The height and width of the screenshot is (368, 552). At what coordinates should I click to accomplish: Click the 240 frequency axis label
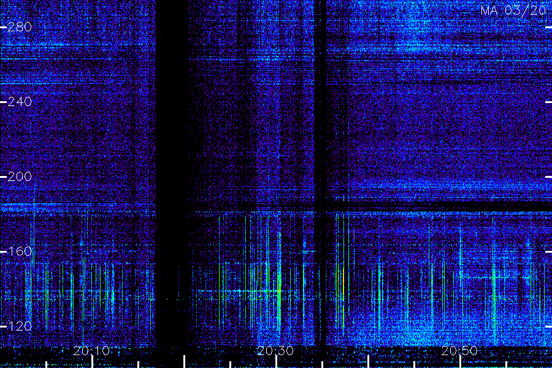pyautogui.click(x=20, y=102)
